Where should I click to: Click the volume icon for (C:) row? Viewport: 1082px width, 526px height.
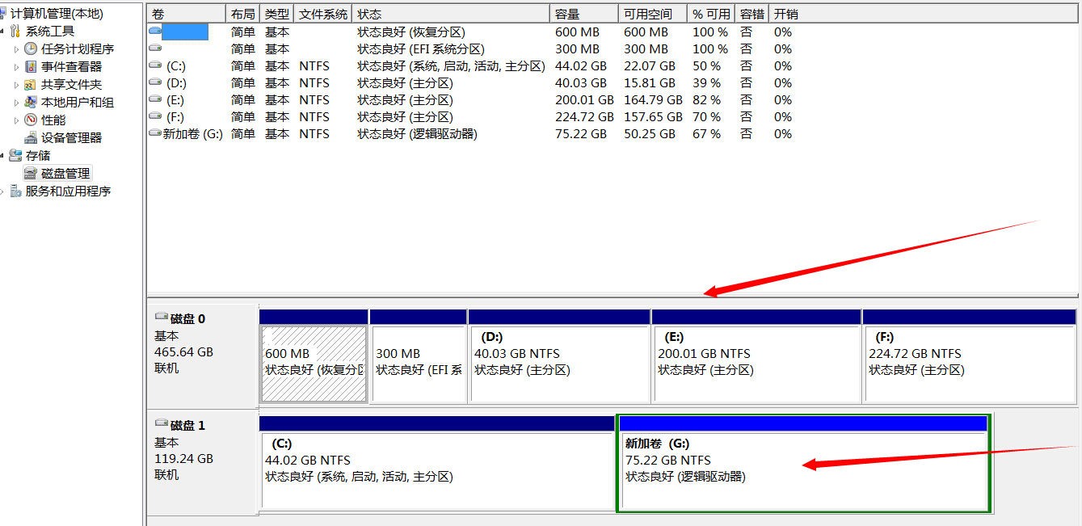[x=155, y=66]
